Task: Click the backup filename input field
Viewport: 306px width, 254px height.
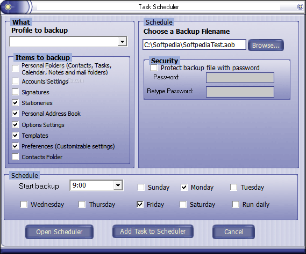Action: (194, 44)
